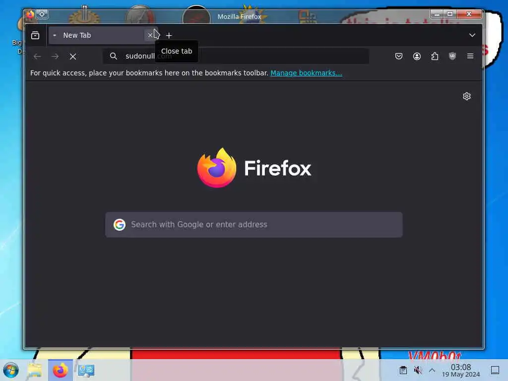Screen dimensions: 508x381
Task: Close the New Tab tab
Action: (150, 35)
